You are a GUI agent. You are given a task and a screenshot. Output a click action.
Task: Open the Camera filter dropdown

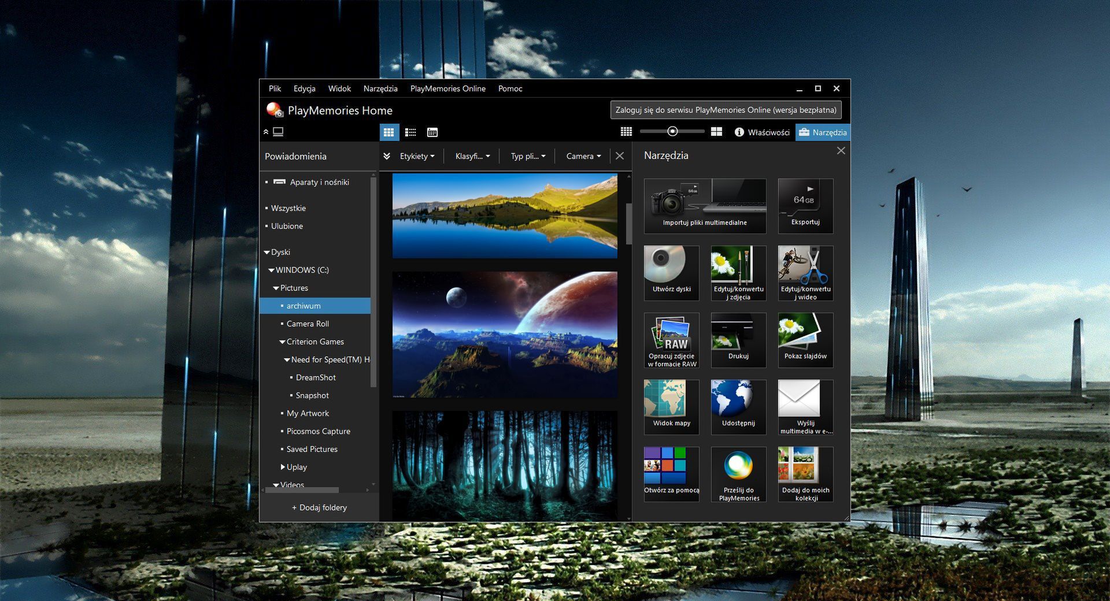[x=583, y=156]
